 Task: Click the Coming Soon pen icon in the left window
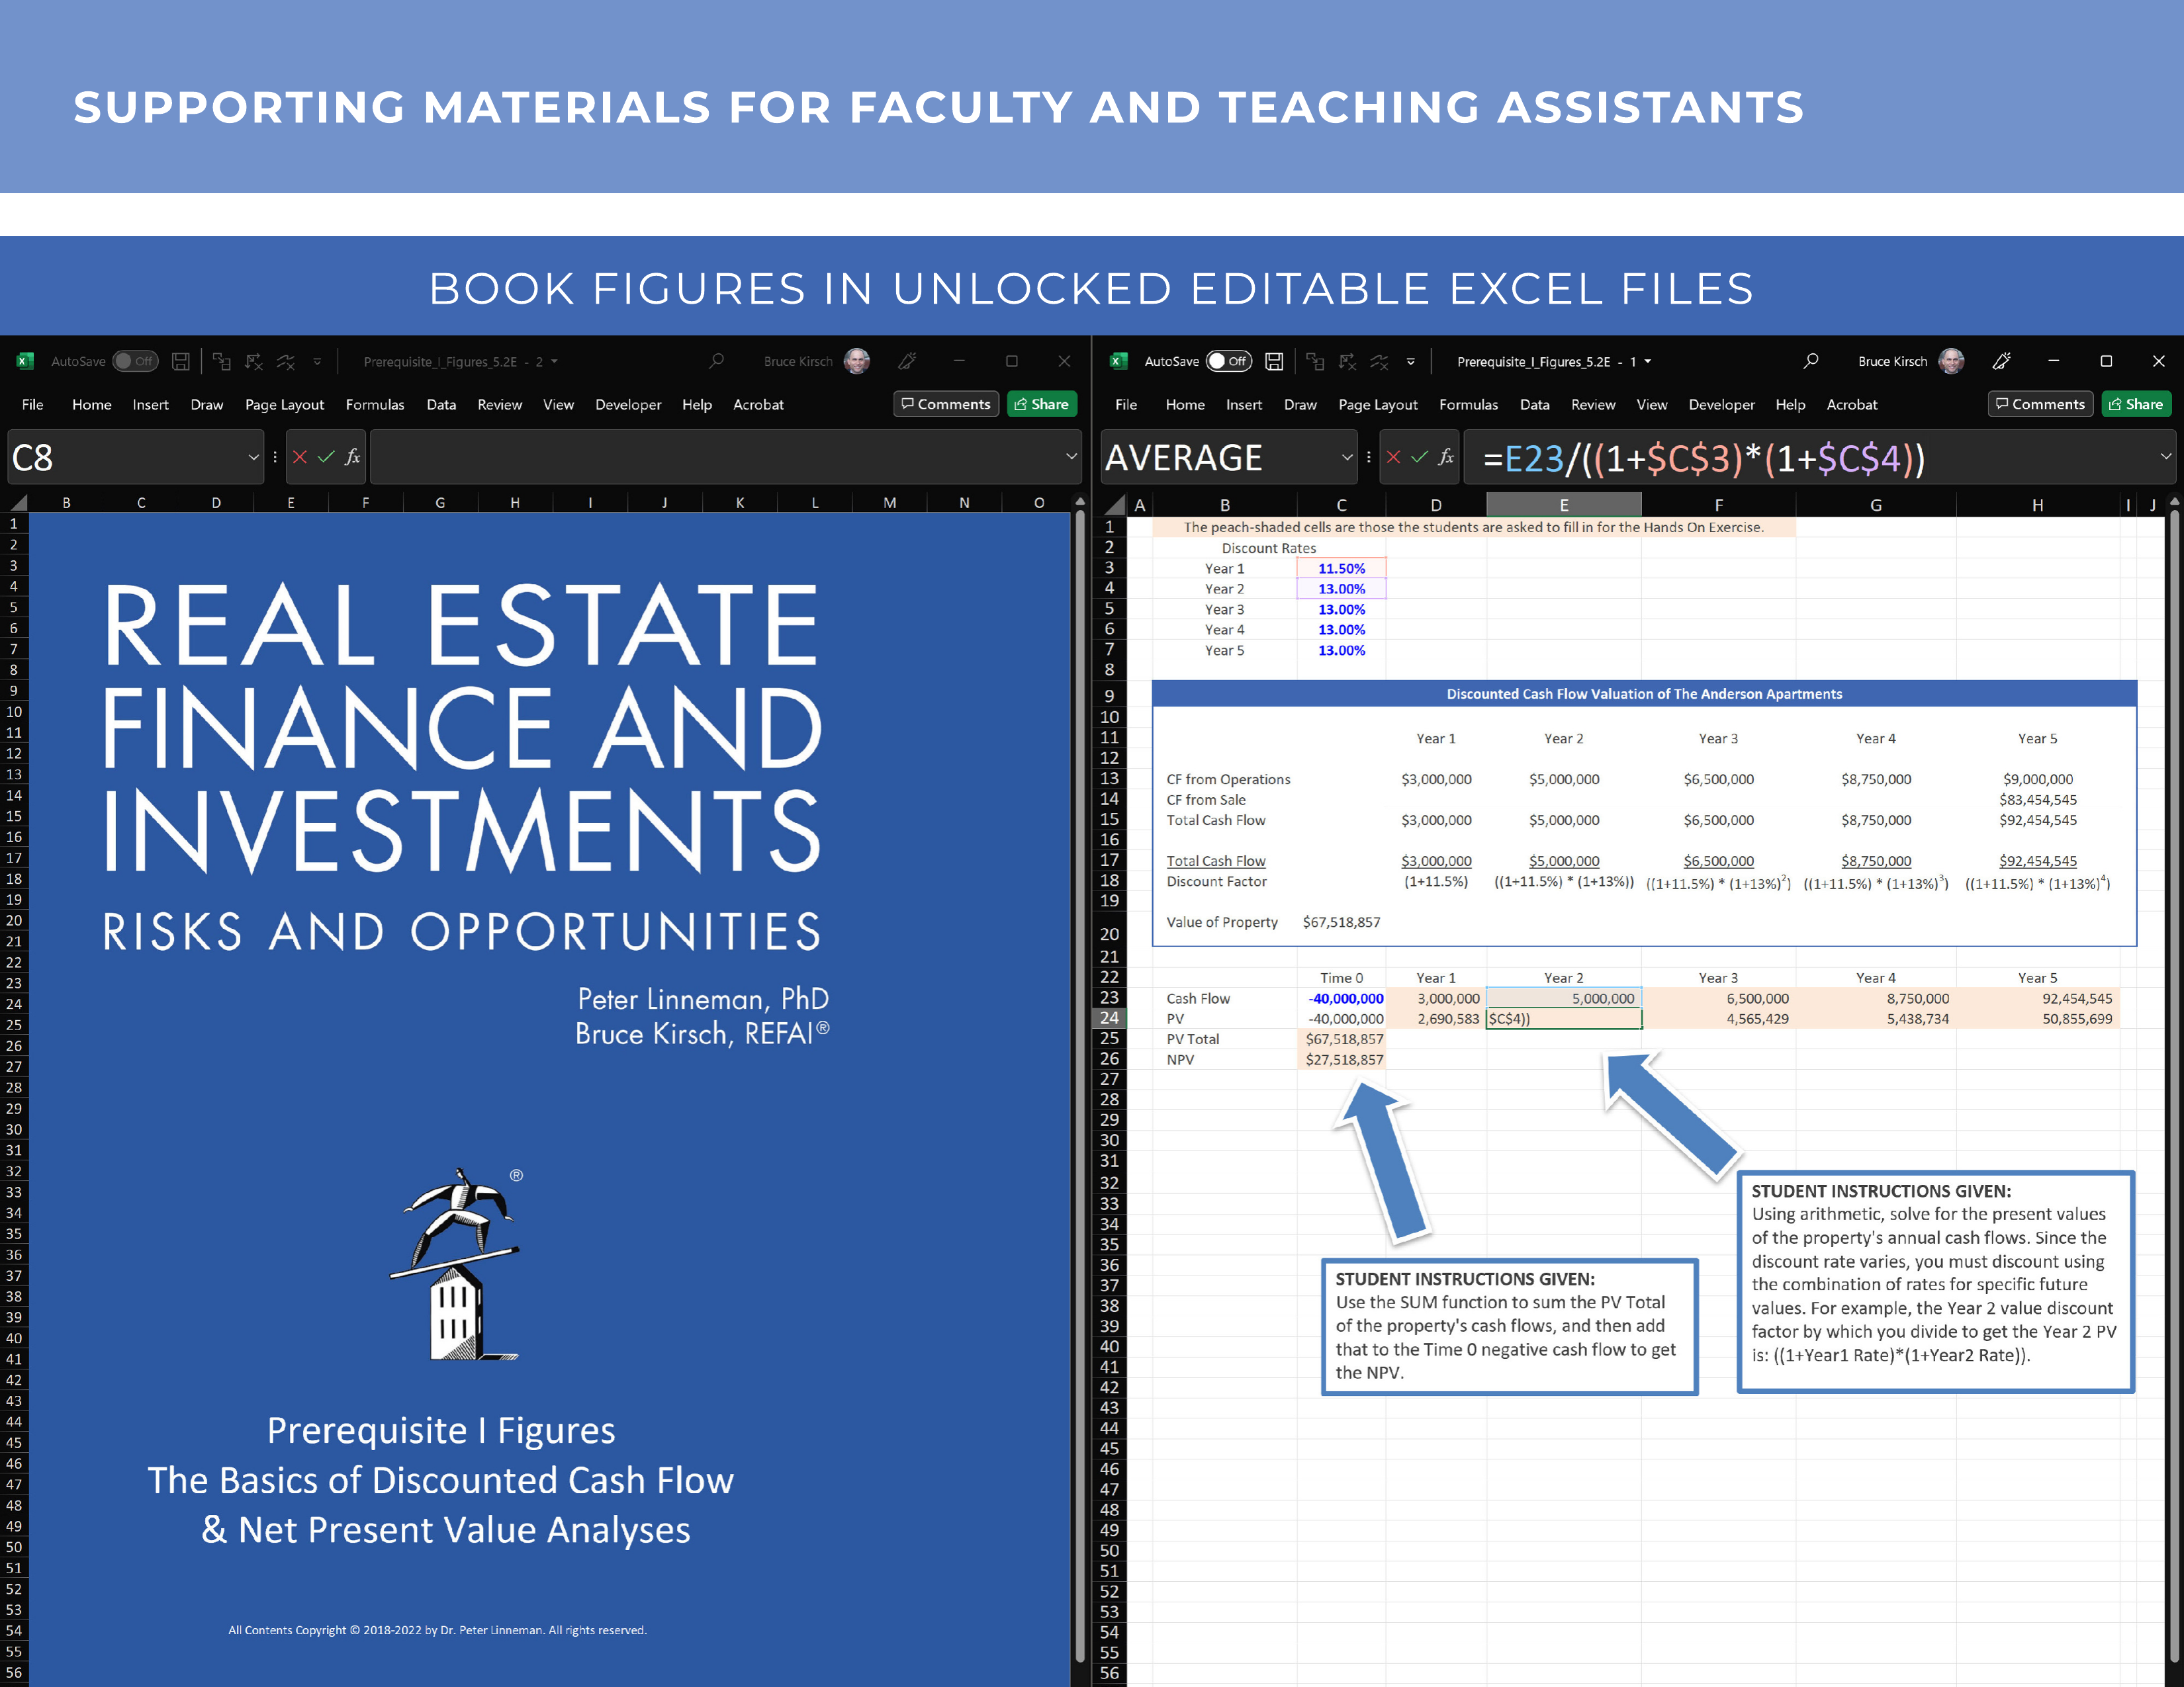pos(907,361)
